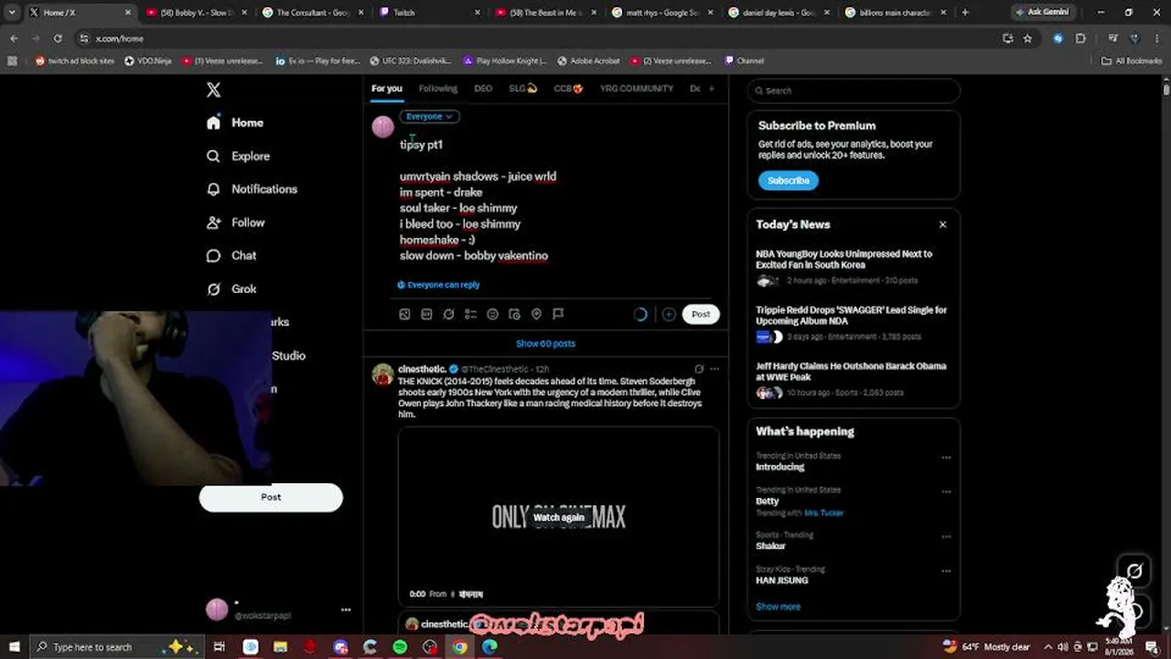The width and height of the screenshot is (1171, 659).
Task: Switch to the Following tab
Action: pyautogui.click(x=437, y=89)
